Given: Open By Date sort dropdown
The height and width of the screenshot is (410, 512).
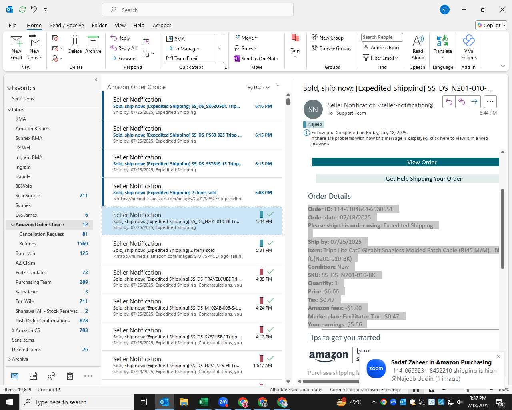Looking at the screenshot, I should click(x=258, y=88).
